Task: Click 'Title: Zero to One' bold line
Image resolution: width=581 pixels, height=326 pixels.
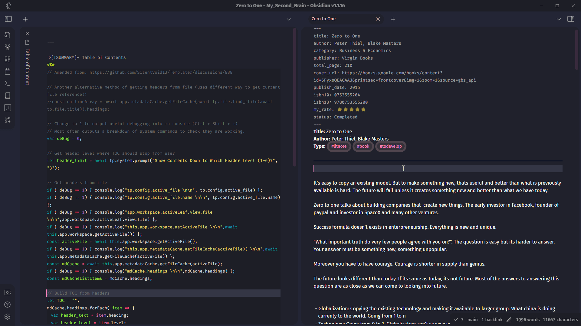Action: 333,131
